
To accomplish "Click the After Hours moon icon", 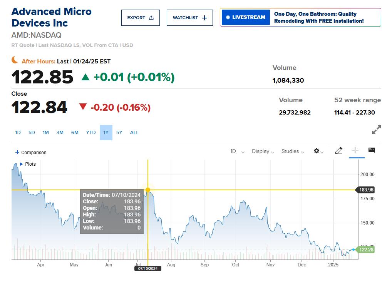I will pos(15,60).
